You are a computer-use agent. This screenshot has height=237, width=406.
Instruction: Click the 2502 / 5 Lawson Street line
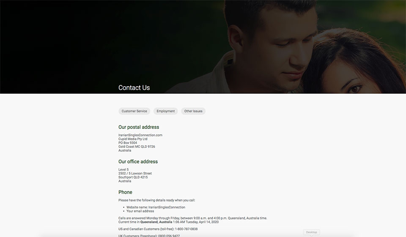pyautogui.click(x=135, y=174)
